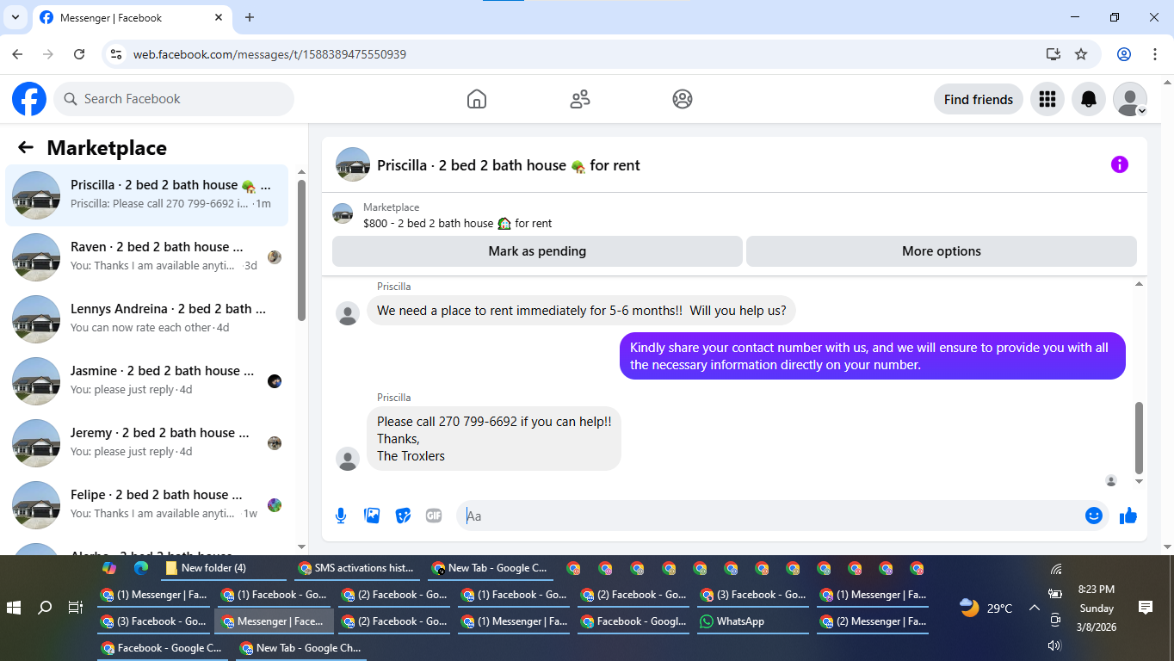The width and height of the screenshot is (1174, 661).
Task: Click the voice clip microphone icon
Action: point(341,516)
